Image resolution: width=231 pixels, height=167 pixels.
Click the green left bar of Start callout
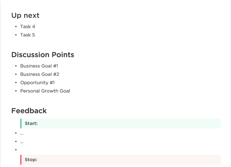(x=21, y=124)
